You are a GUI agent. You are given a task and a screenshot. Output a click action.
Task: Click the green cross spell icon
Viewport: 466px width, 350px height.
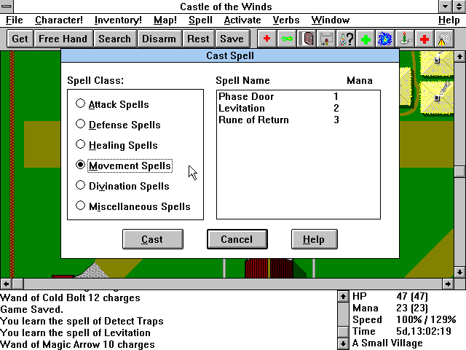366,39
